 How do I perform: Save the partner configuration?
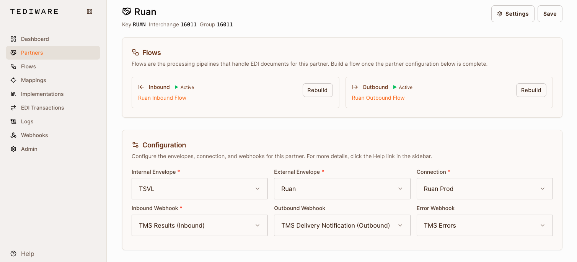point(550,13)
